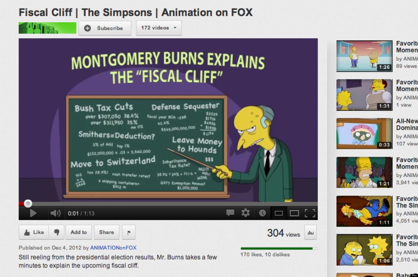Click the Watch Later clock icon
Image resolution: width=418 pixels, height=277 pixels.
click(x=262, y=213)
